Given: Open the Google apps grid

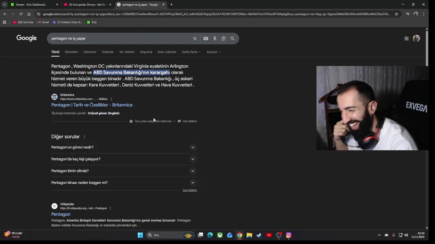Looking at the screenshot, I should (x=406, y=39).
